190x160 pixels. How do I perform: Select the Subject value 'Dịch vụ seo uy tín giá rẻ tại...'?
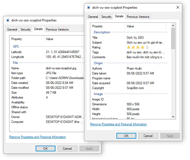(x=145, y=43)
